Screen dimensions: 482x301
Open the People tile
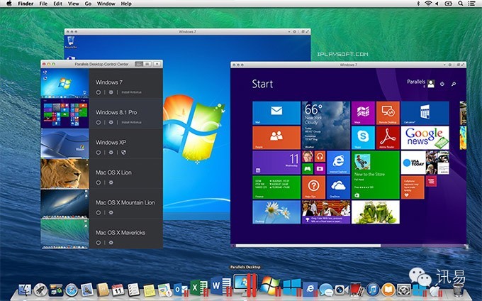276,138
